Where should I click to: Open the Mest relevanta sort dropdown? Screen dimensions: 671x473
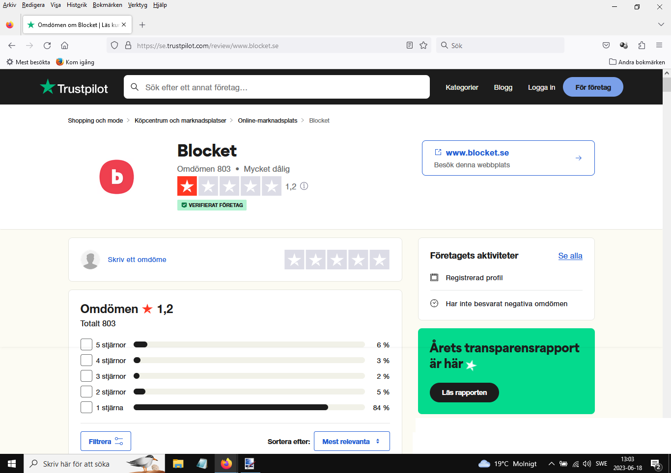click(x=352, y=441)
